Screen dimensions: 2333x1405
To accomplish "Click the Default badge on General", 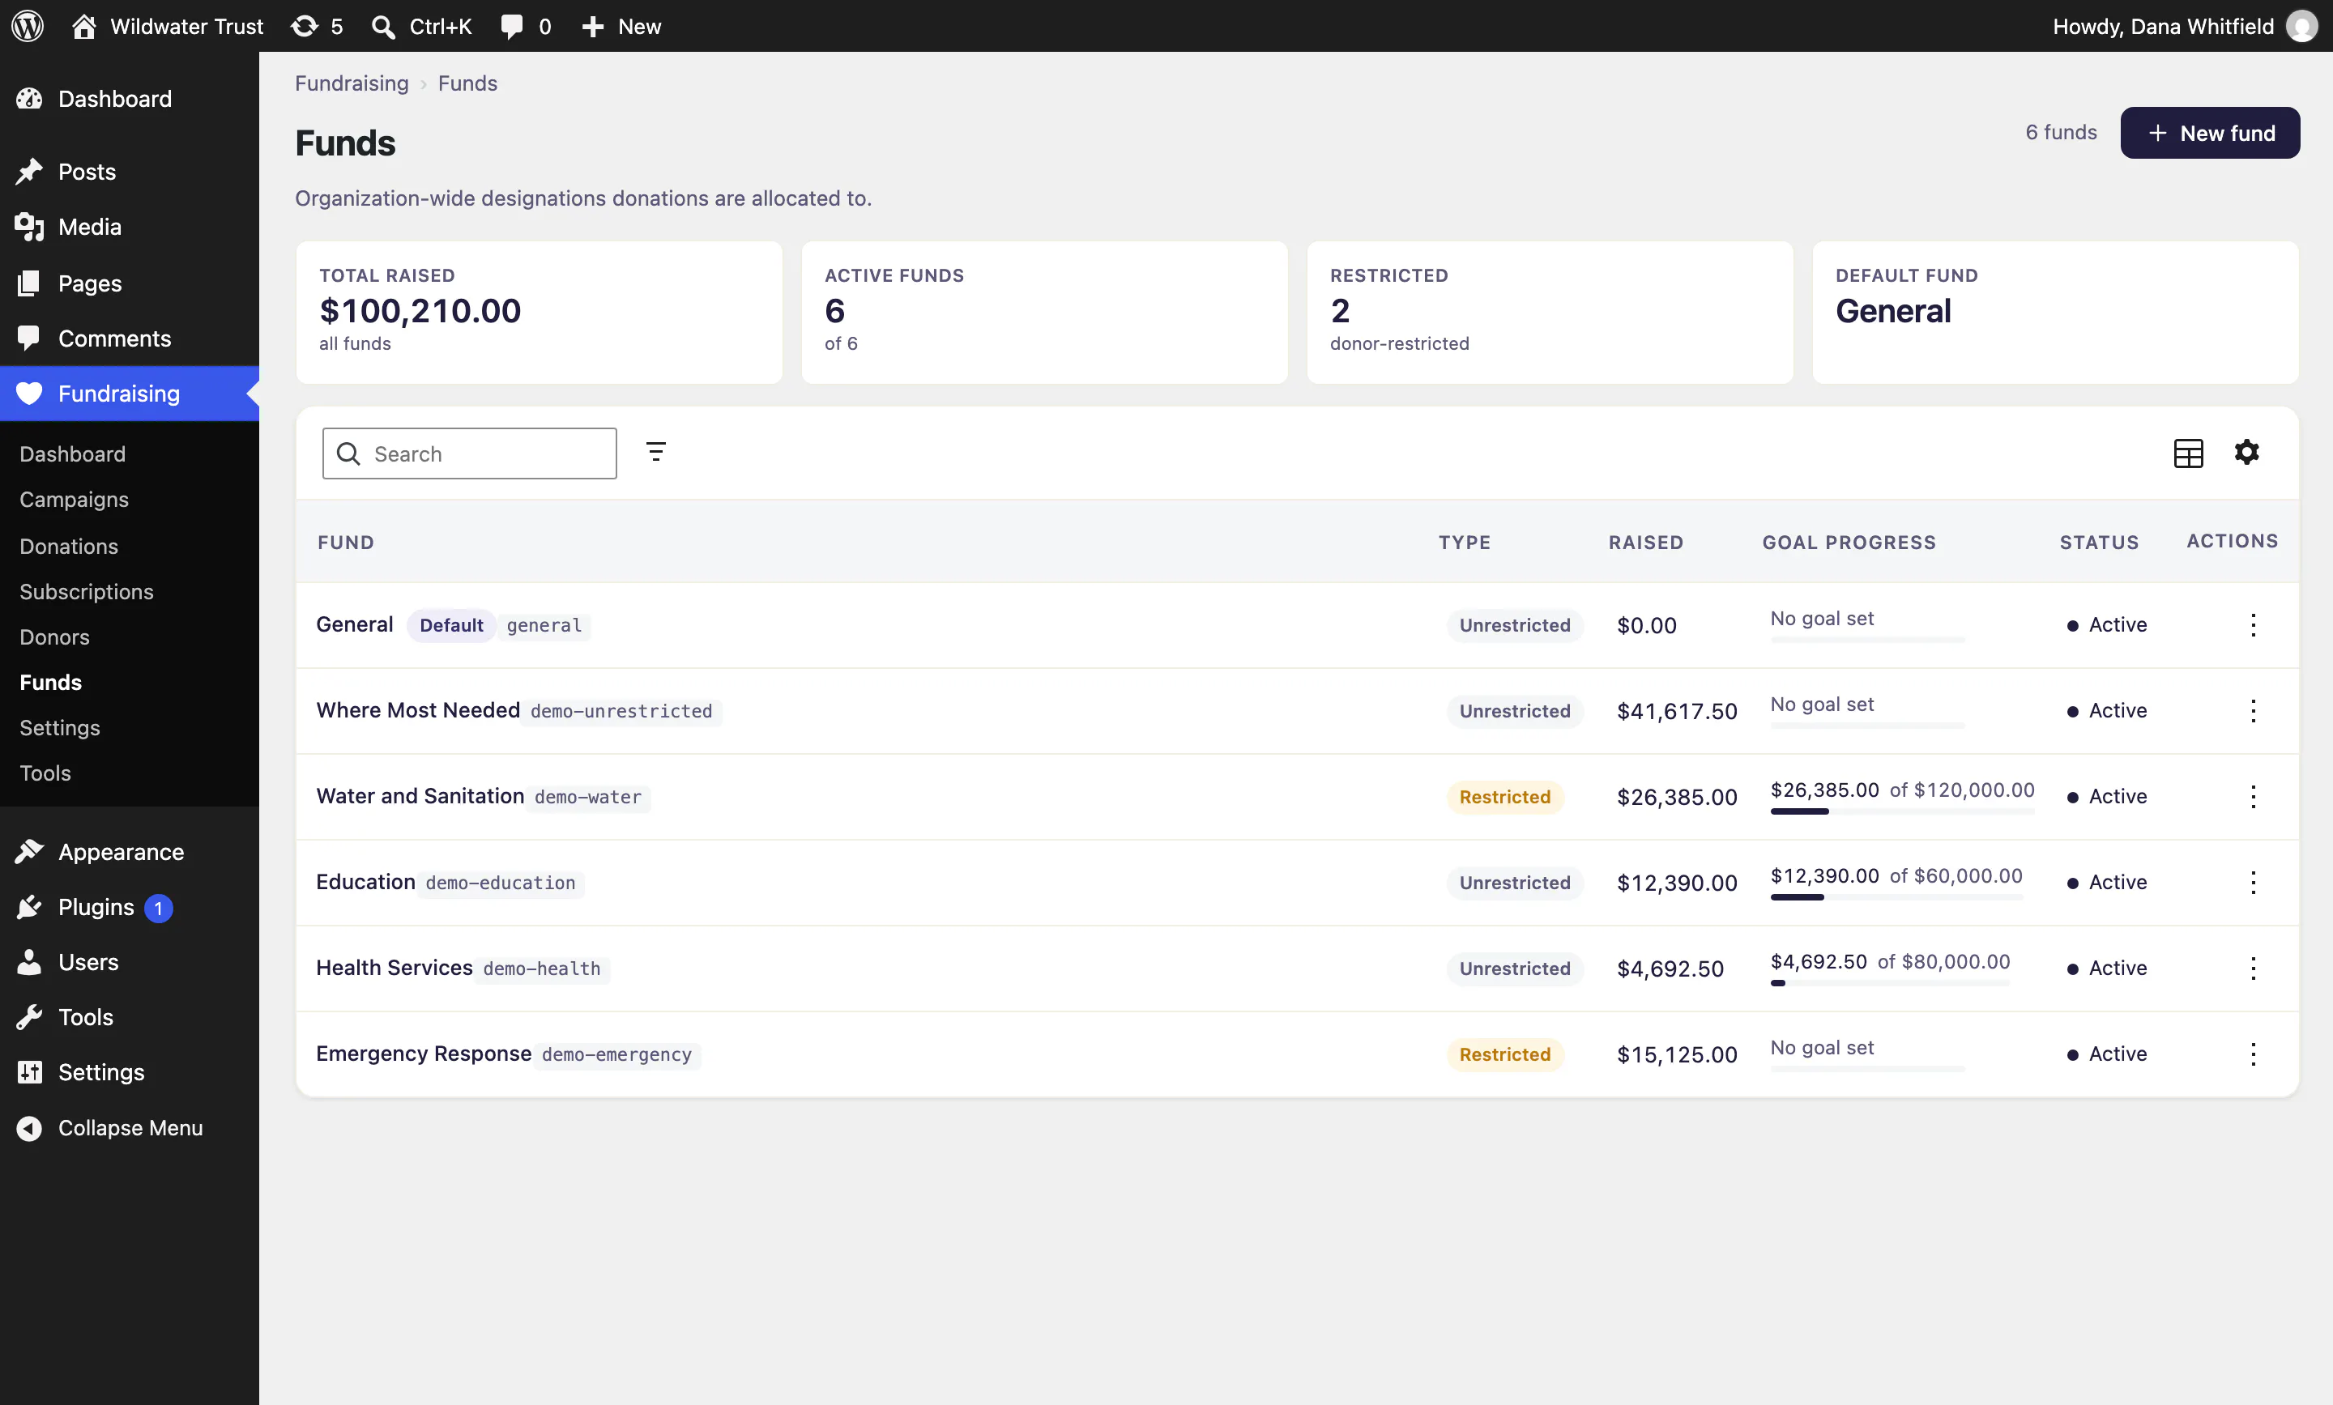I will 450,625.
